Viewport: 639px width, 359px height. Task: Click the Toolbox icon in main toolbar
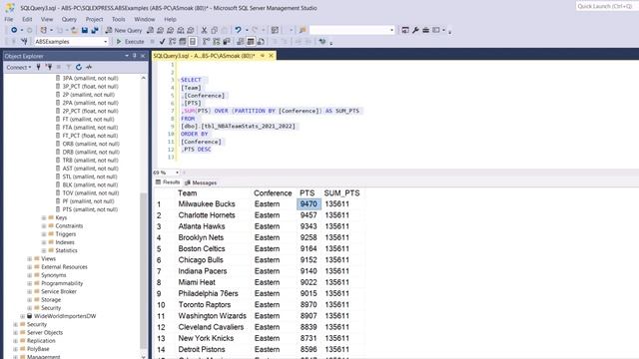pos(425,30)
